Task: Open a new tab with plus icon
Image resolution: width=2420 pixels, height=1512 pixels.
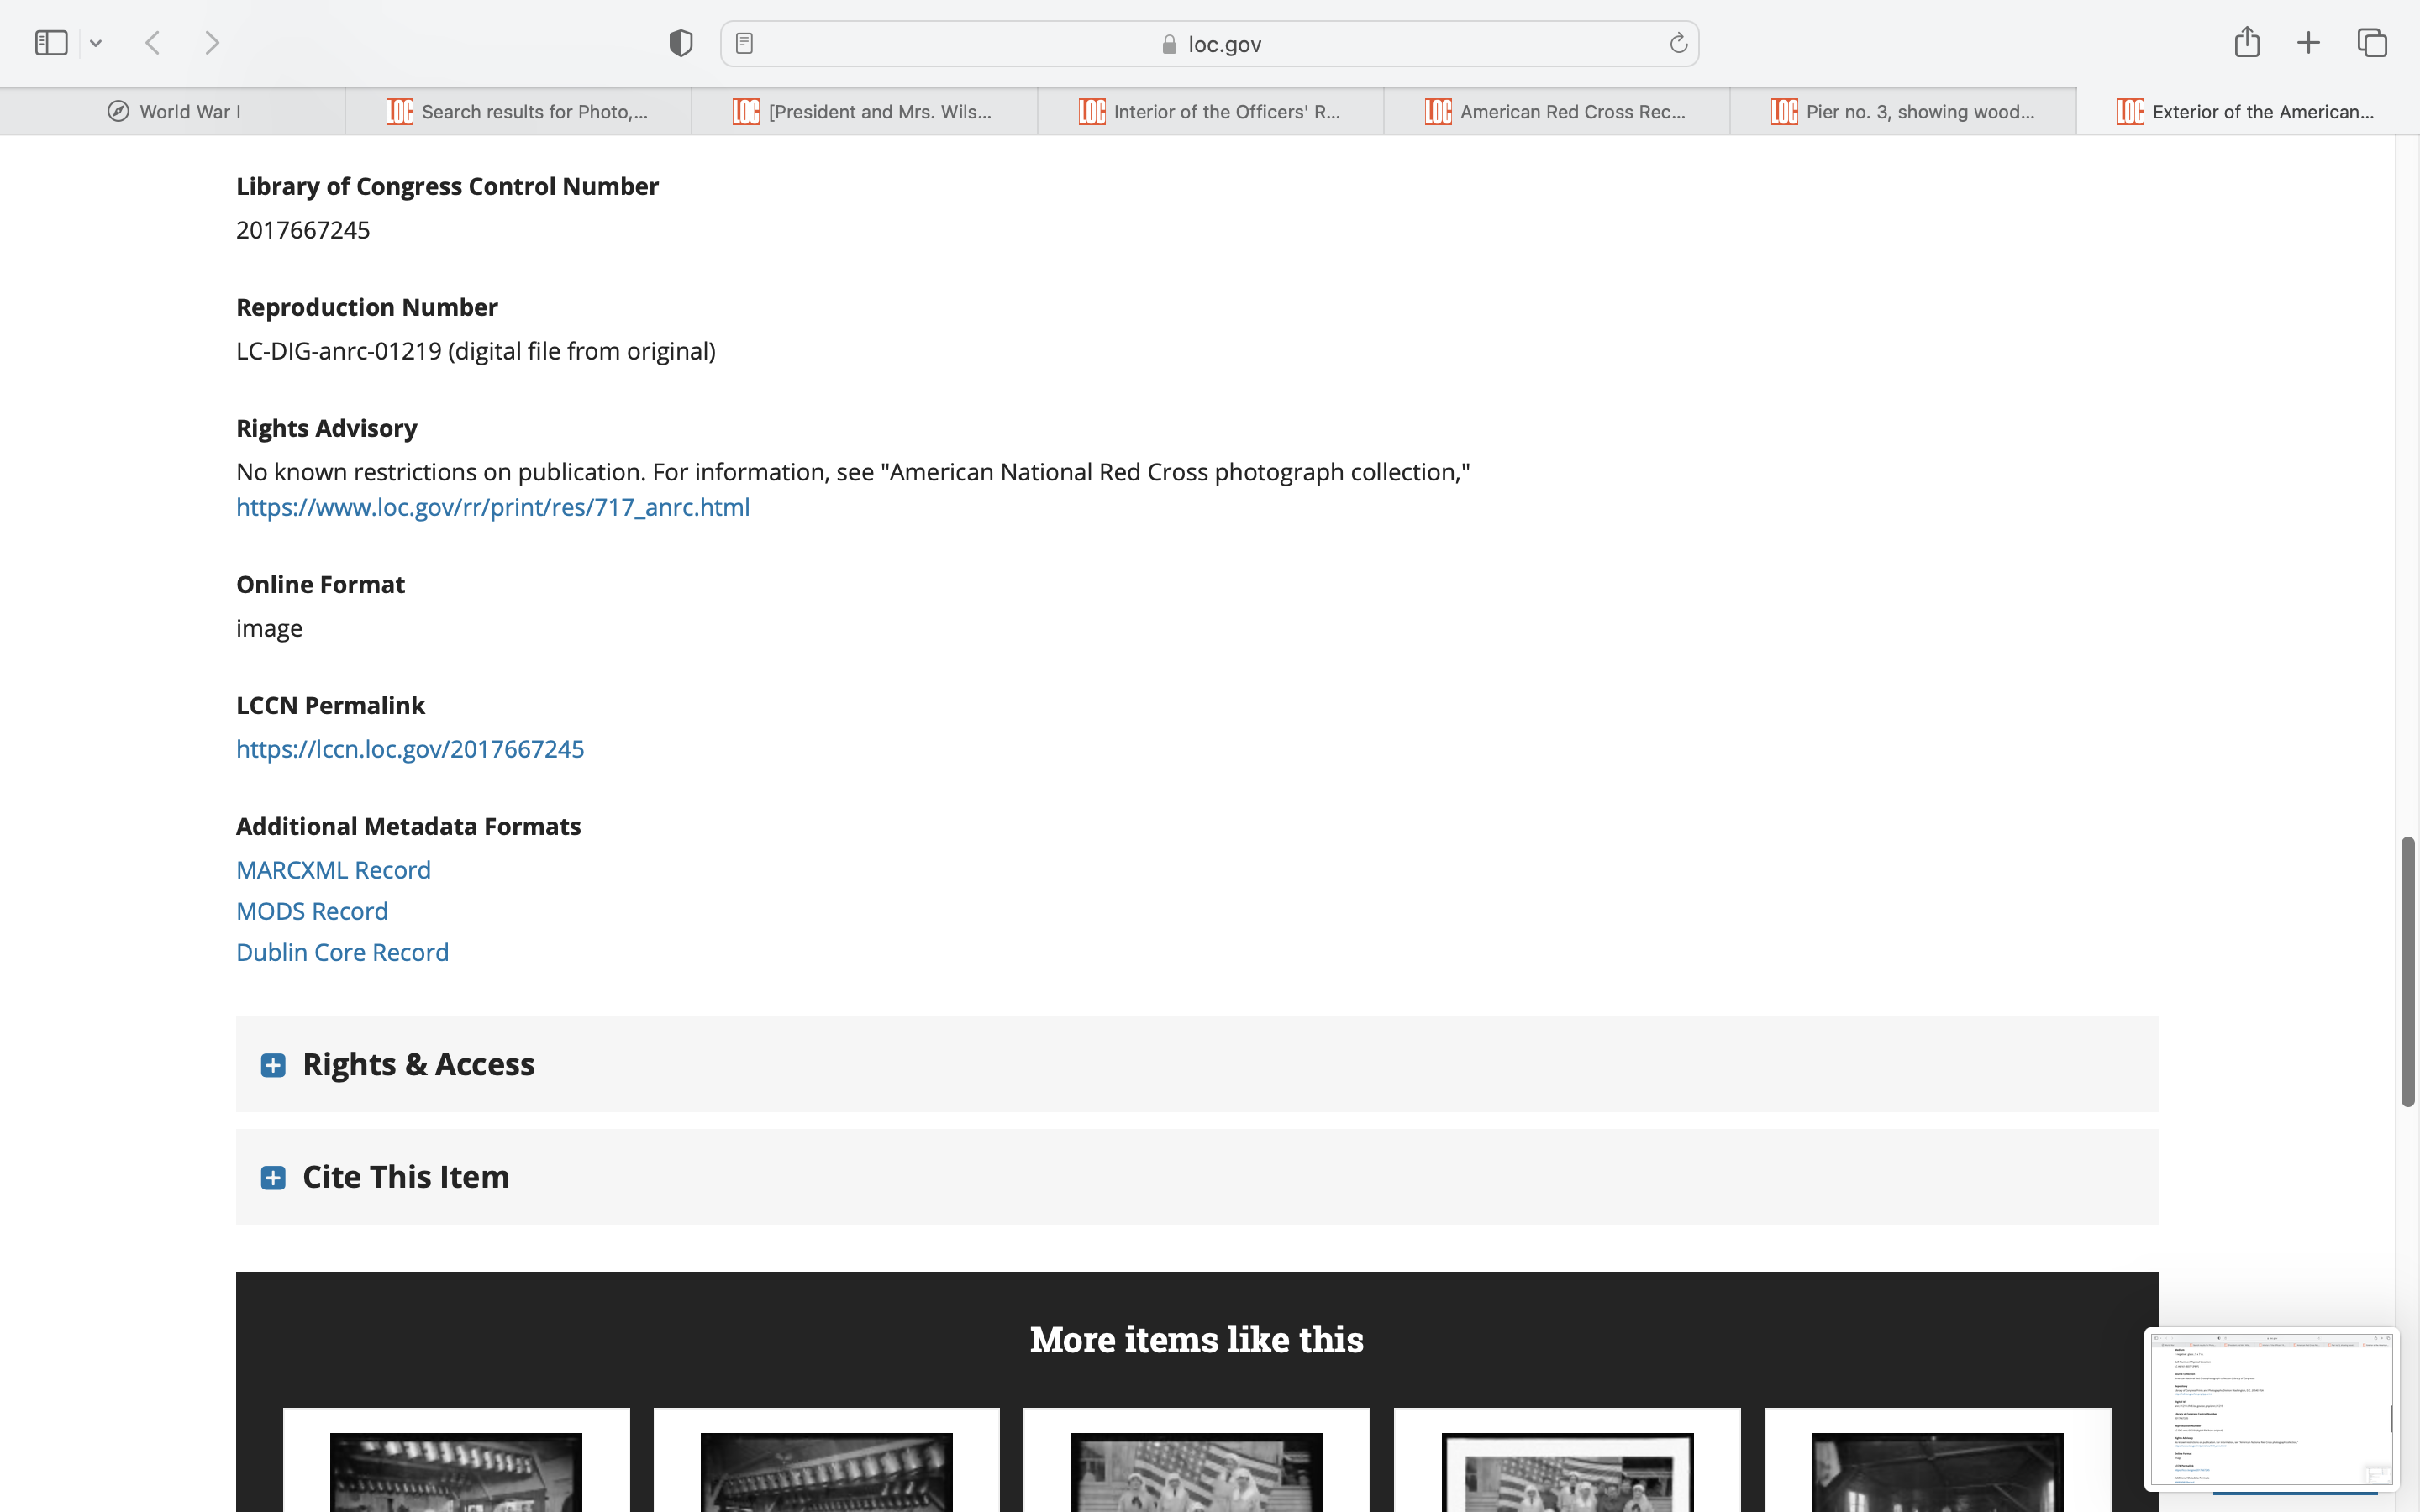Action: tap(2308, 43)
